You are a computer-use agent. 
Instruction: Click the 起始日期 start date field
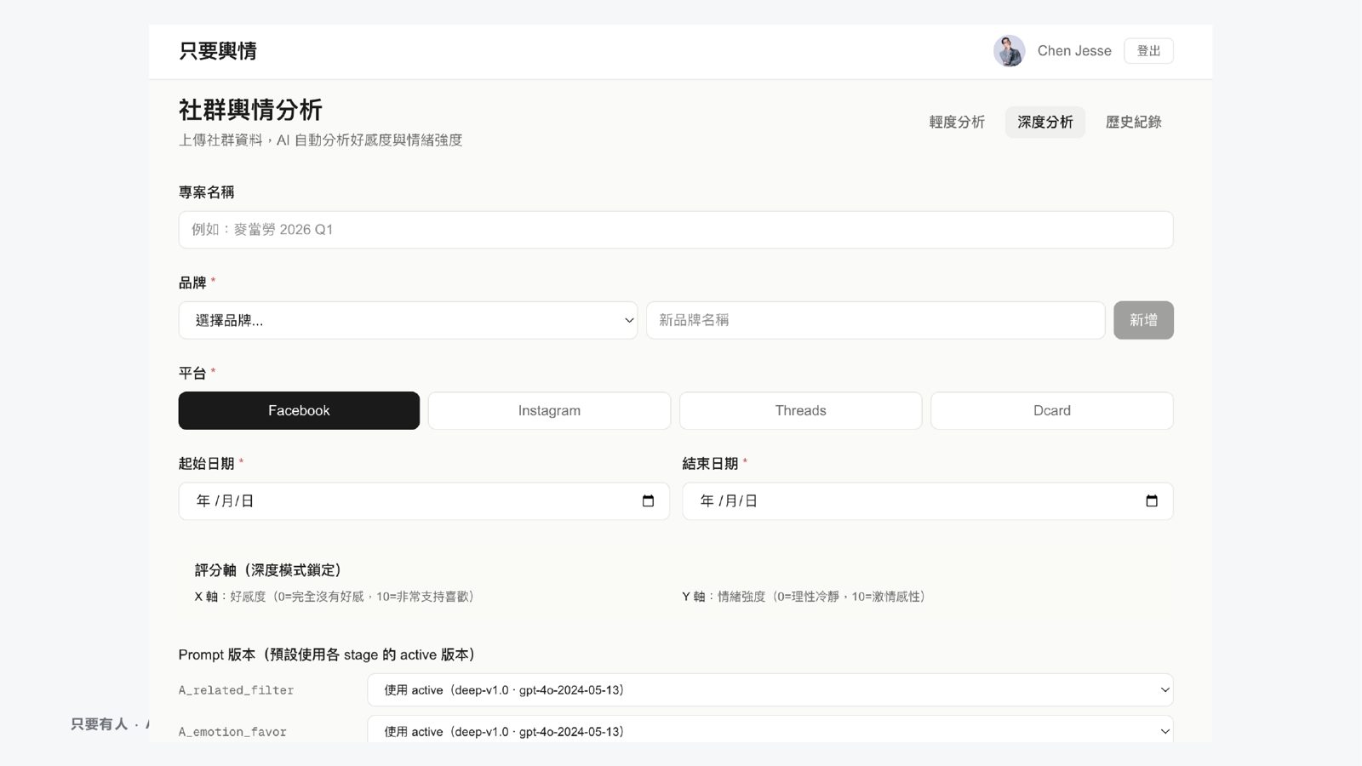424,501
